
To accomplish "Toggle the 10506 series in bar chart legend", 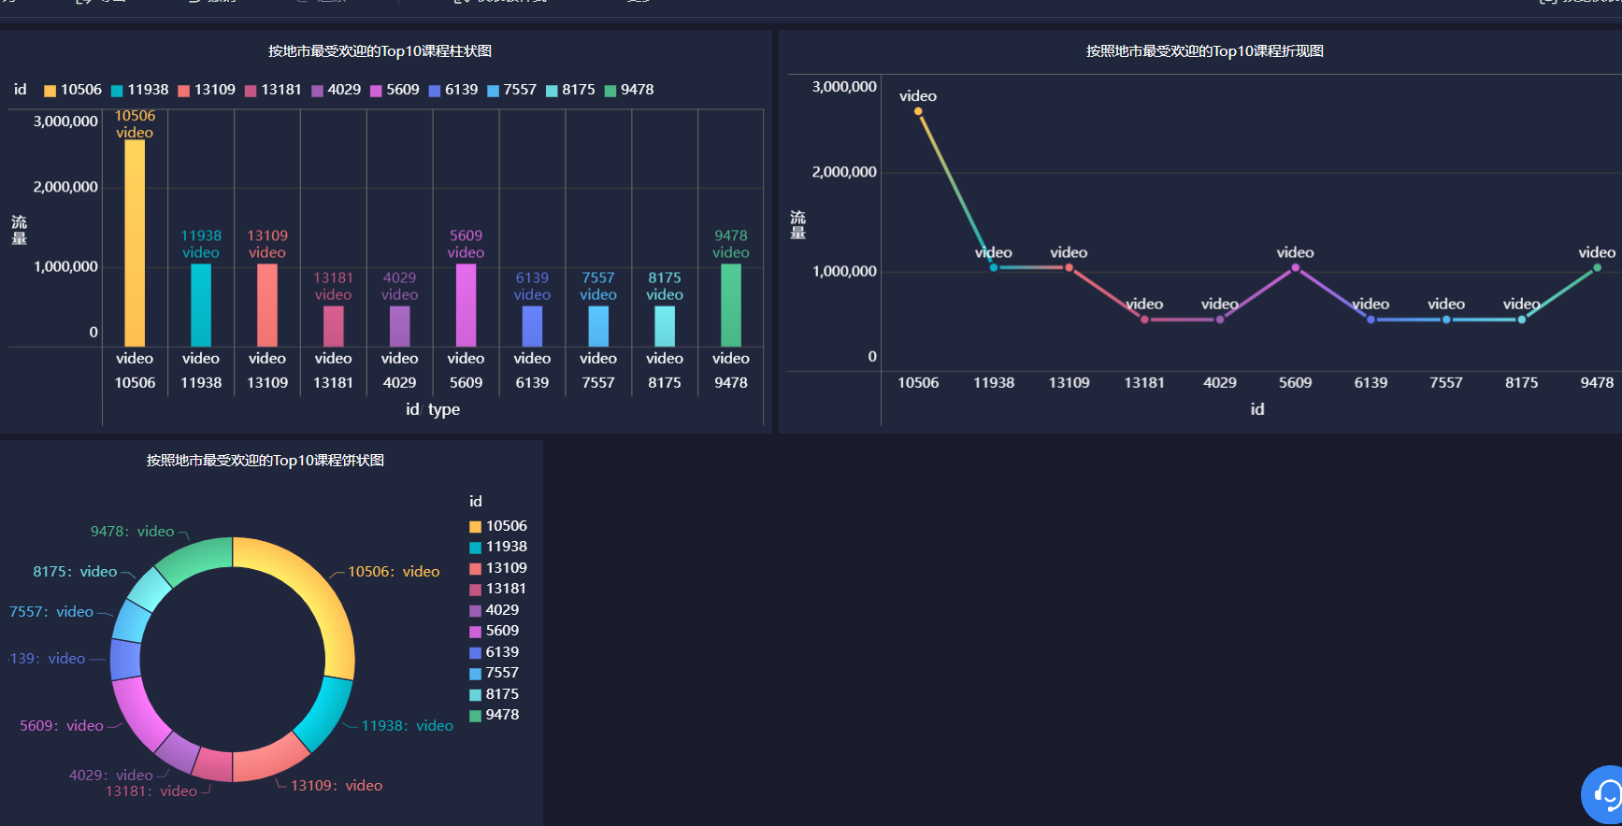I will tap(73, 90).
